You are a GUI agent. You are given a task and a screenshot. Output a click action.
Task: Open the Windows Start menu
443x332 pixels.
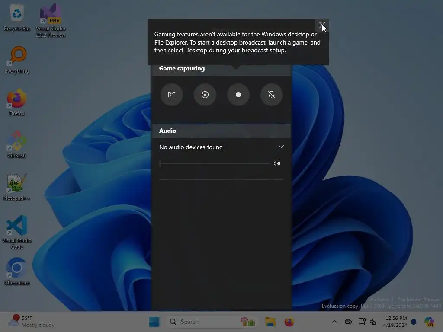point(154,322)
